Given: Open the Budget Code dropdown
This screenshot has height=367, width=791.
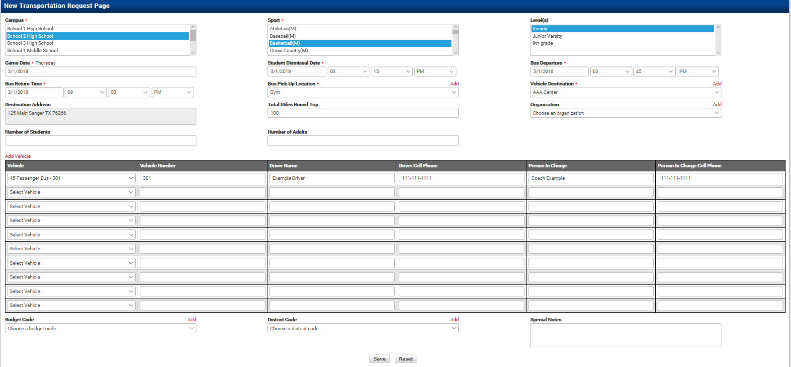Looking at the screenshot, I should coord(100,329).
